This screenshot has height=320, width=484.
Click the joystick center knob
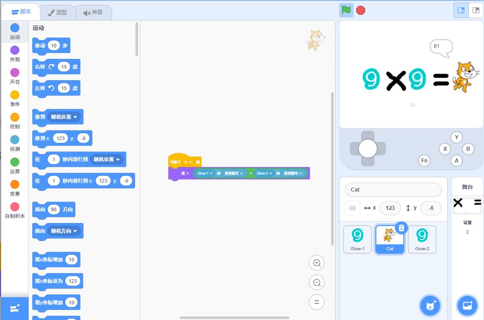[x=368, y=149]
